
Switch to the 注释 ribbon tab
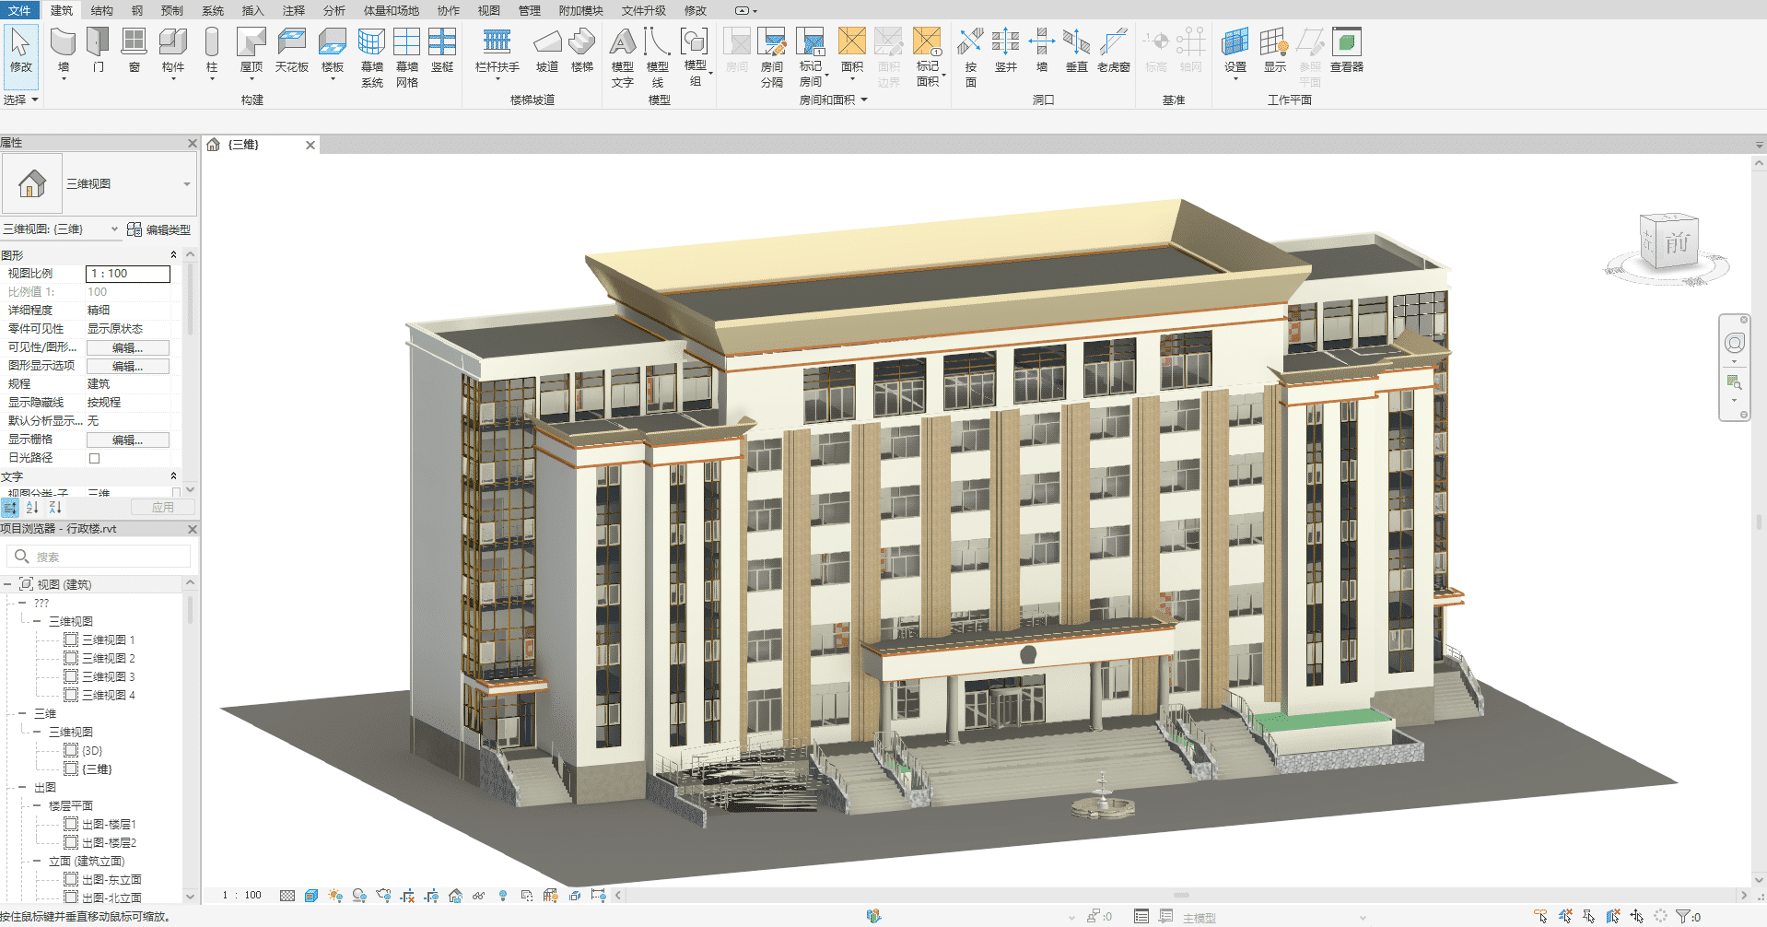click(x=293, y=10)
